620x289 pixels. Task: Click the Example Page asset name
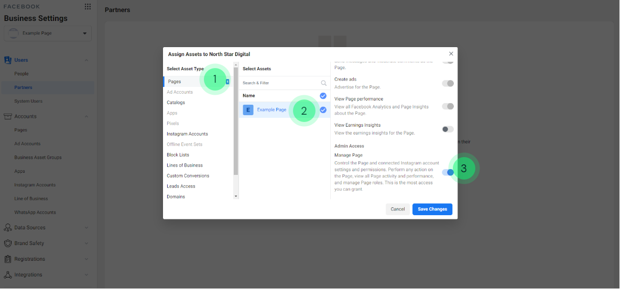(271, 110)
